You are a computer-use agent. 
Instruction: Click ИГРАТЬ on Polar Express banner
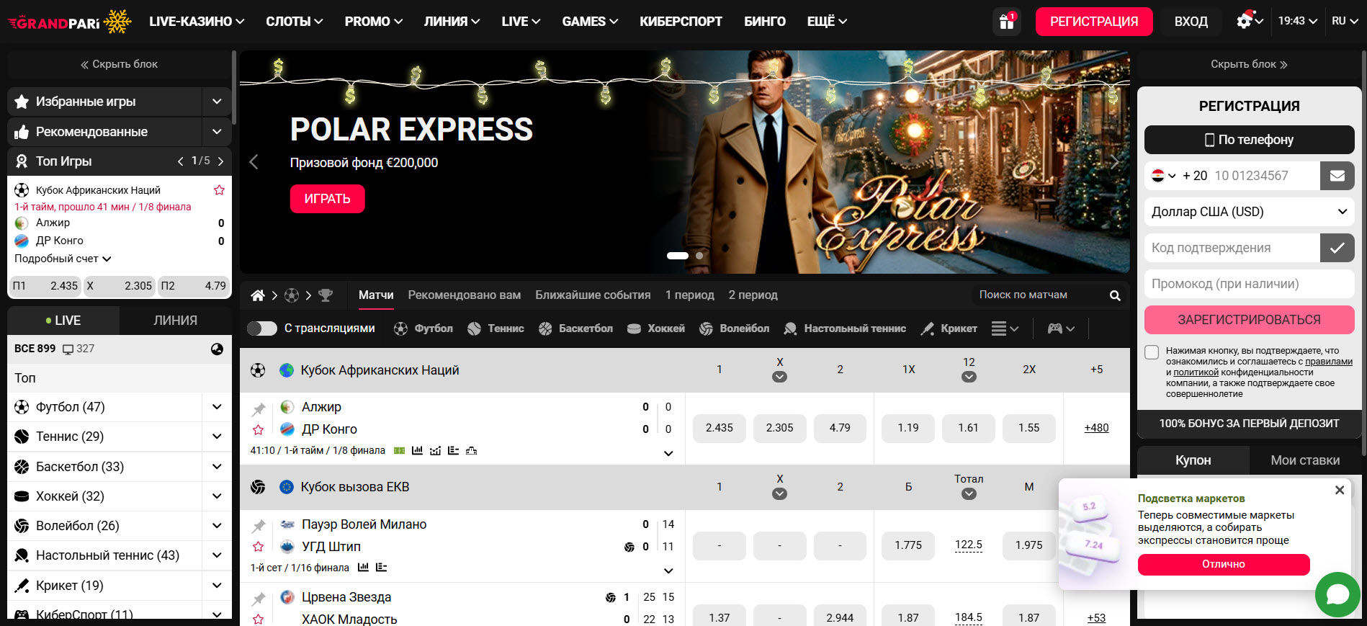point(328,199)
